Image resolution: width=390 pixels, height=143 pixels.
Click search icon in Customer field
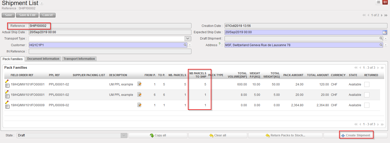click(185, 45)
